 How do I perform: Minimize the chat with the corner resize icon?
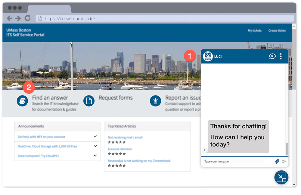coord(281,178)
